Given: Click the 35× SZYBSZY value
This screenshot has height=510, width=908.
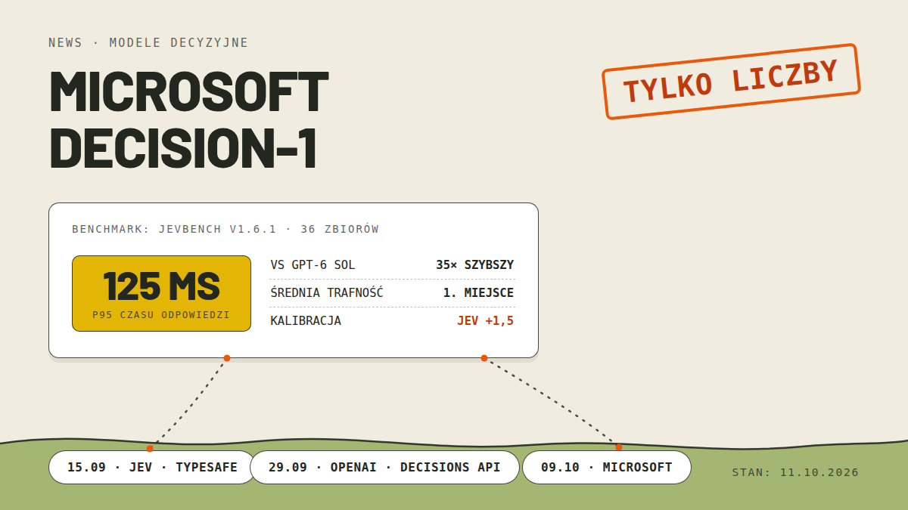Looking at the screenshot, I should 474,264.
